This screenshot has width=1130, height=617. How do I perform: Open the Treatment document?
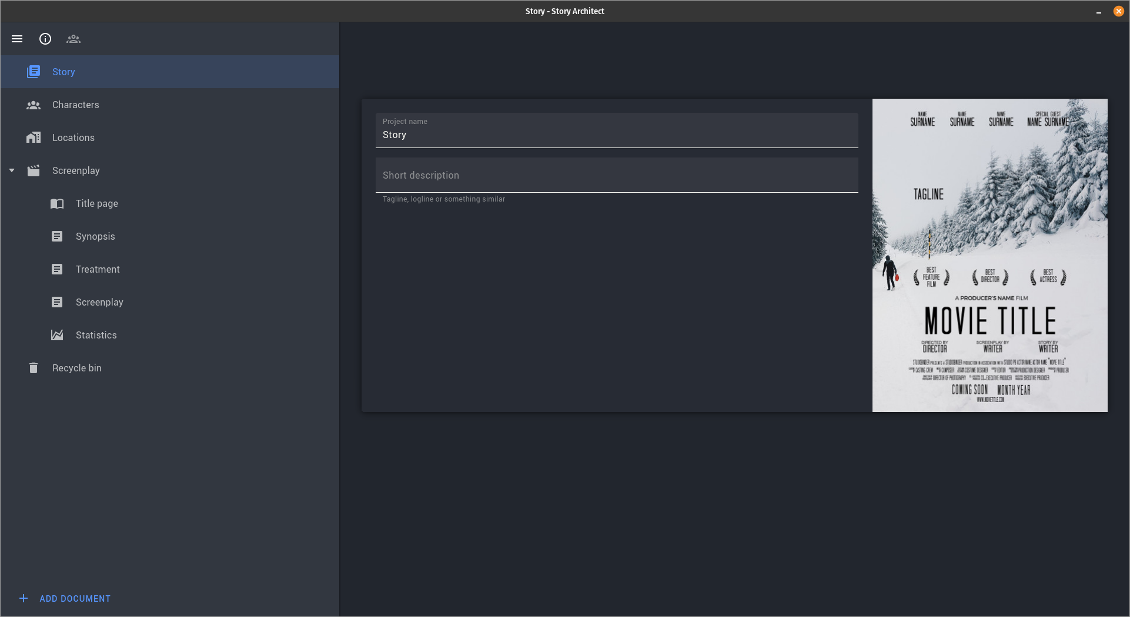click(170, 269)
